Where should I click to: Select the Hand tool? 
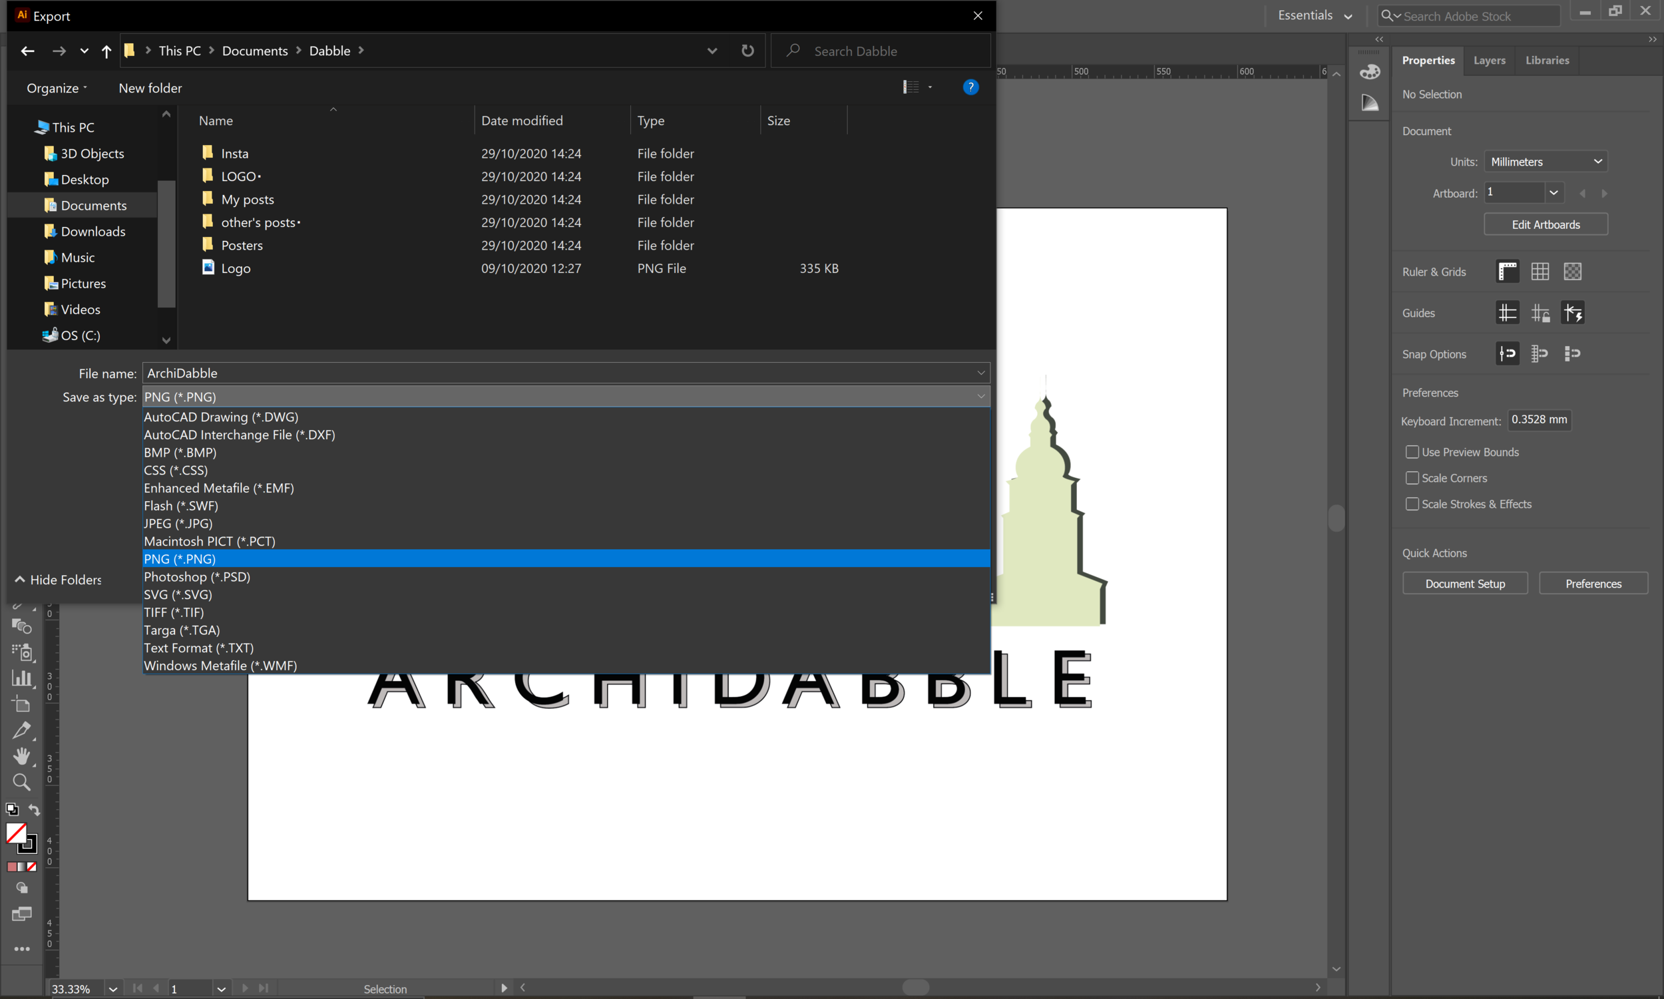[21, 756]
